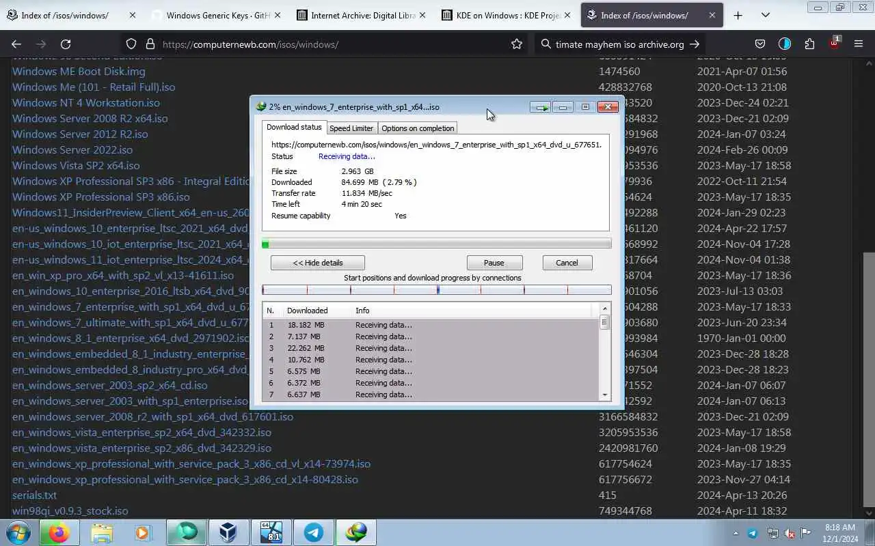
Task: Open the serials.txt link
Action: [x=34, y=495]
